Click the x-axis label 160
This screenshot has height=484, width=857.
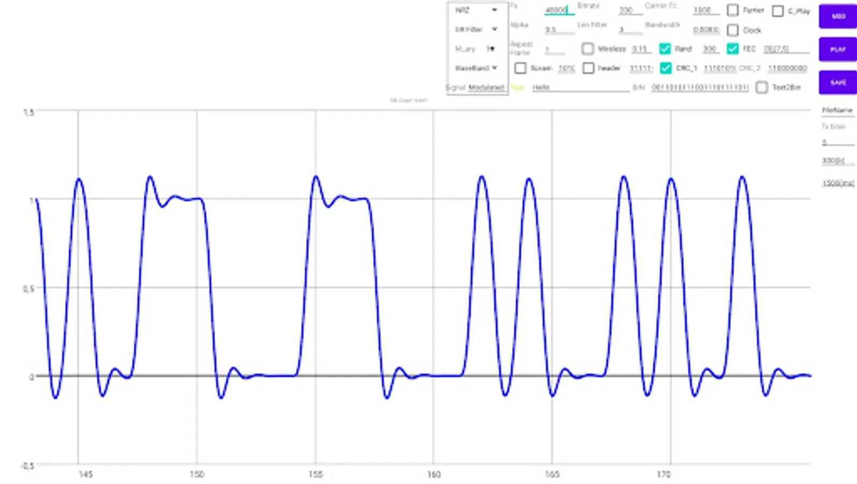click(434, 474)
